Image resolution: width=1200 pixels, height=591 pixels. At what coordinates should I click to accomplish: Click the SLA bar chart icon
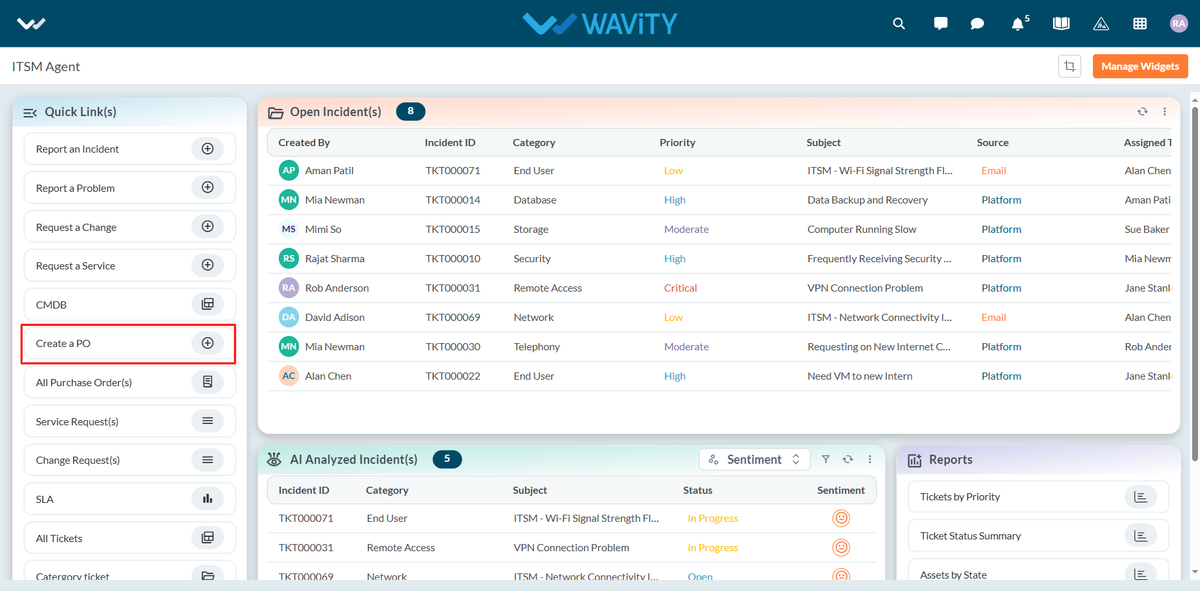coord(208,498)
